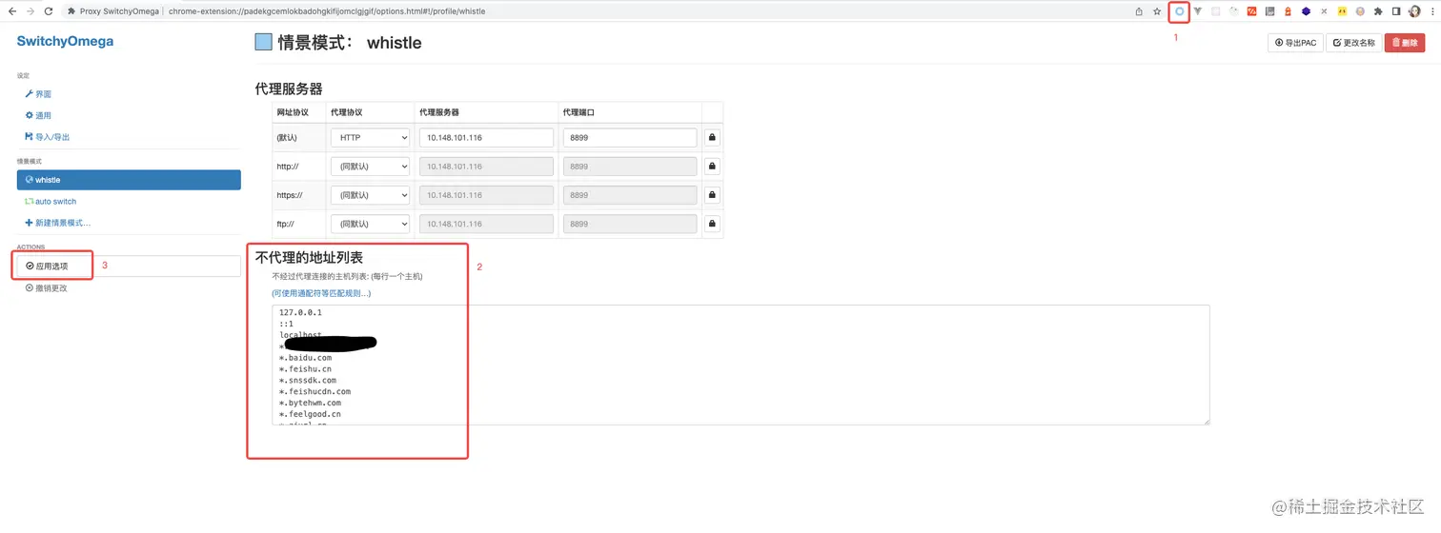Click the browser forward arrow

pyautogui.click(x=30, y=11)
